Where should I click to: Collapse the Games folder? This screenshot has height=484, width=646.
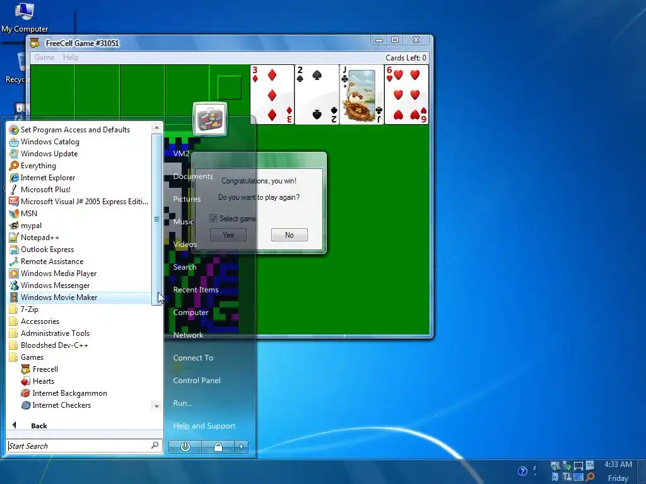click(x=26, y=357)
